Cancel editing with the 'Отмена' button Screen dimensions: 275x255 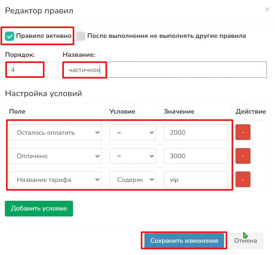pos(245,241)
